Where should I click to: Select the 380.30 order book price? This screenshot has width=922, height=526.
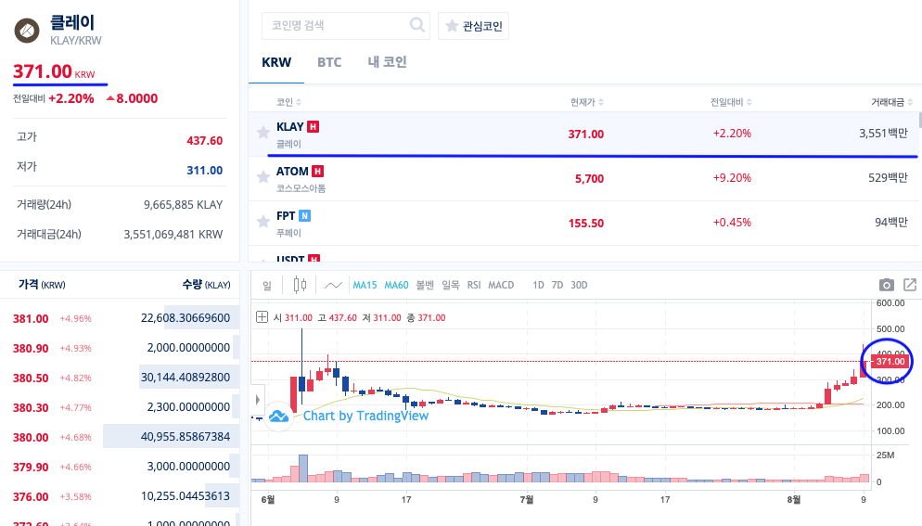point(31,408)
